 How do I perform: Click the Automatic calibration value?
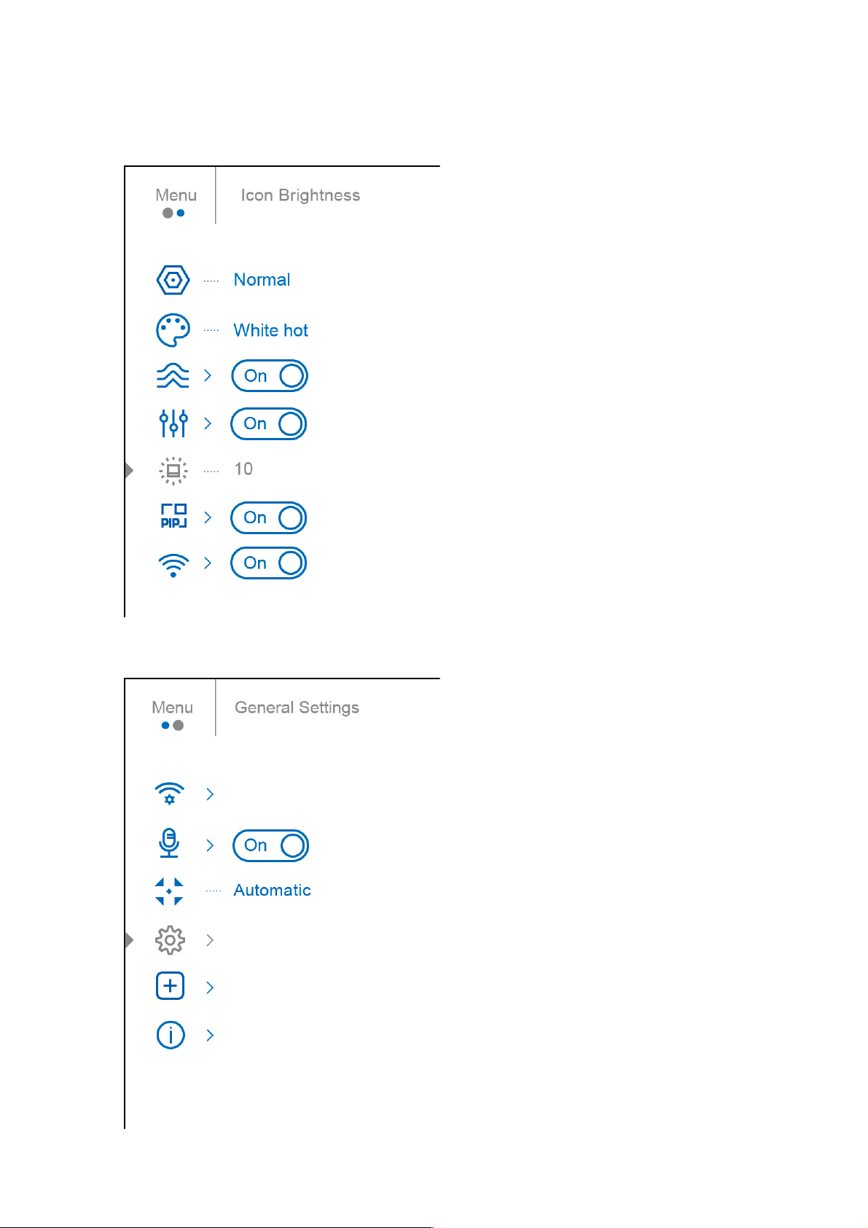click(x=273, y=891)
